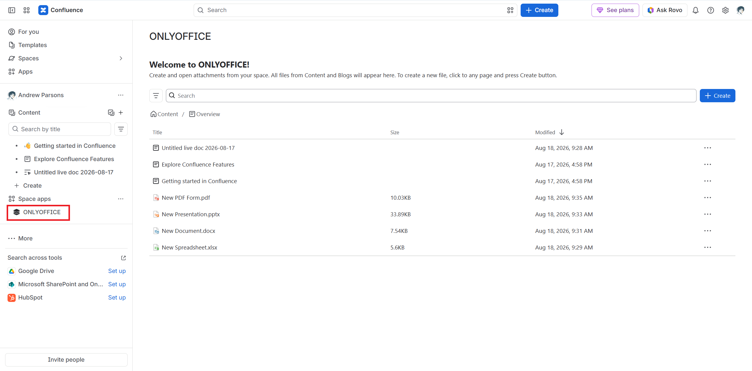
Task: Open New Spreadsheet.xlsx file
Action: click(189, 247)
